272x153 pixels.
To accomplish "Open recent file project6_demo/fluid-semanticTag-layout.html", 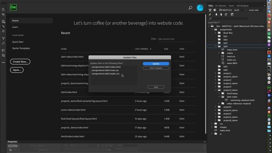I will [x=84, y=101].
